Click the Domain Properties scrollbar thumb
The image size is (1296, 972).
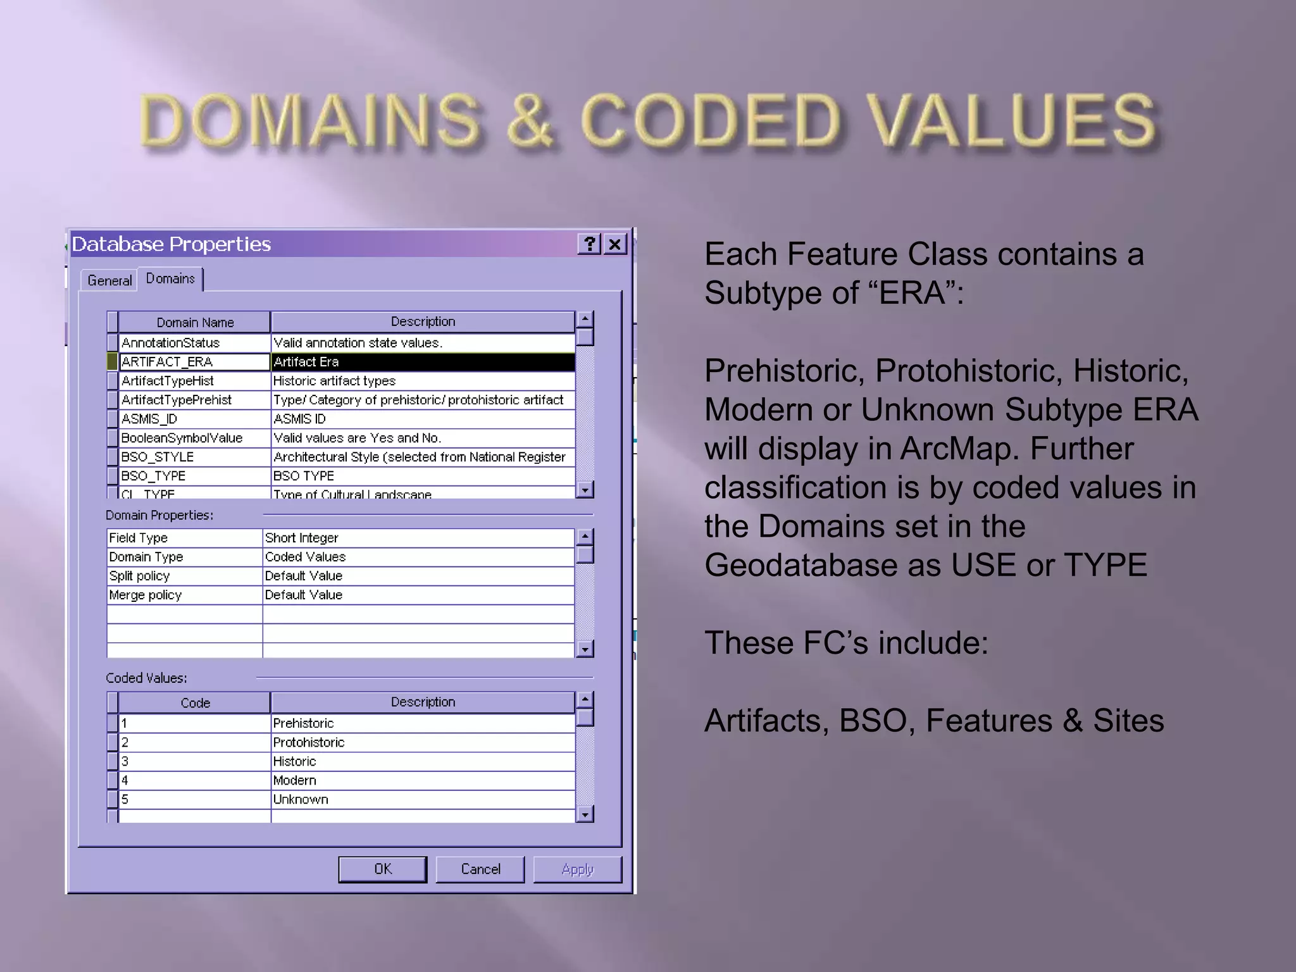pyautogui.click(x=585, y=554)
